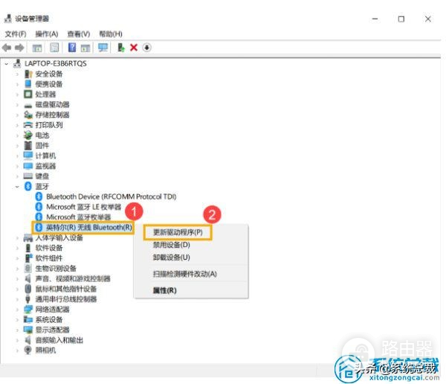Expand the 显示适配器 category
The height and width of the screenshot is (384, 446).
coord(17,330)
